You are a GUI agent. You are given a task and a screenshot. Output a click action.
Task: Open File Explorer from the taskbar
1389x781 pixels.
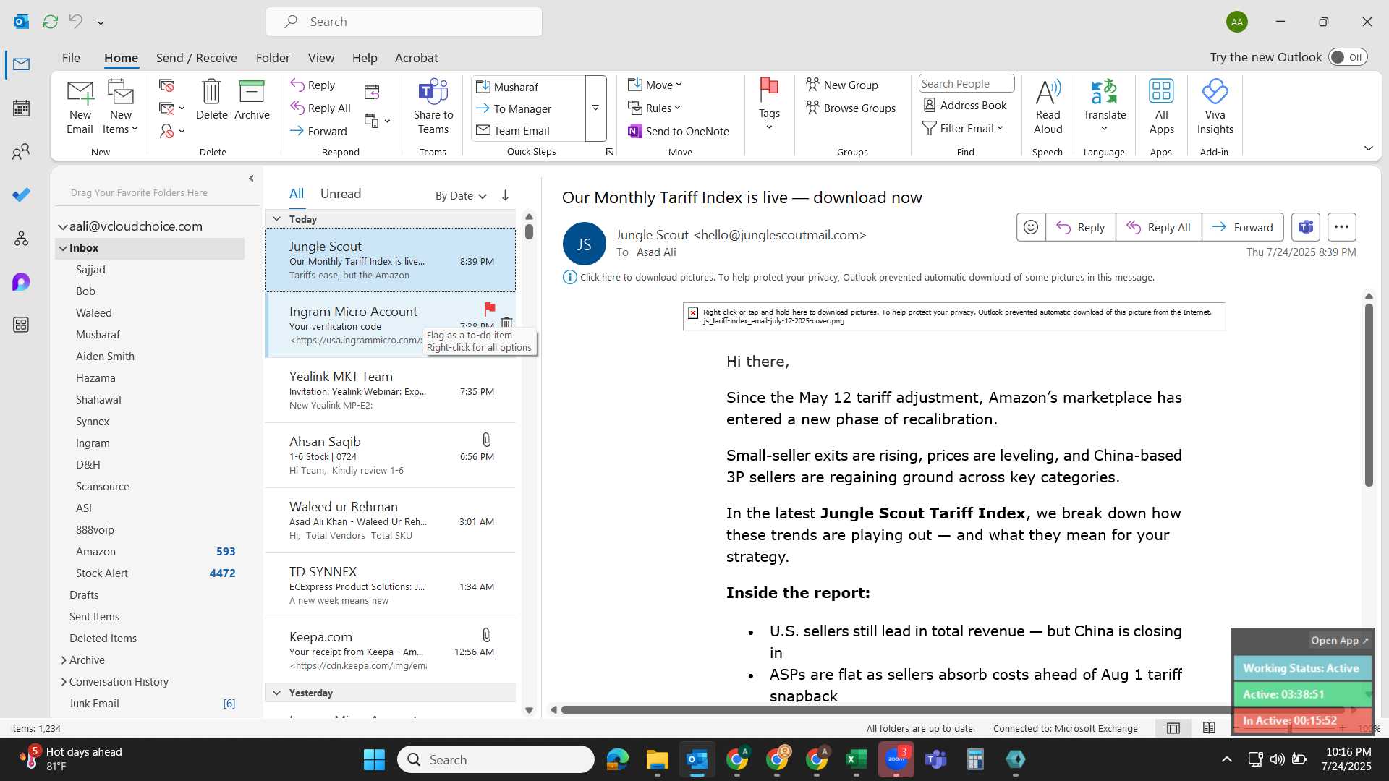pos(657,759)
